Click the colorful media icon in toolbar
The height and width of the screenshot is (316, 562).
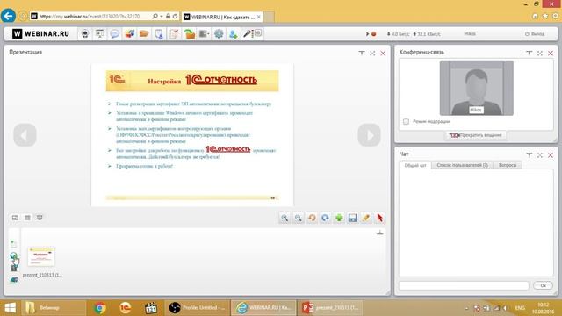point(129,33)
